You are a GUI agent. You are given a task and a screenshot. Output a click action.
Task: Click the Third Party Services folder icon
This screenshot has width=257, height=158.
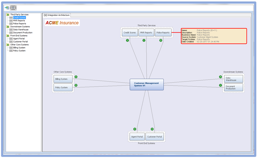(x=8, y=14)
